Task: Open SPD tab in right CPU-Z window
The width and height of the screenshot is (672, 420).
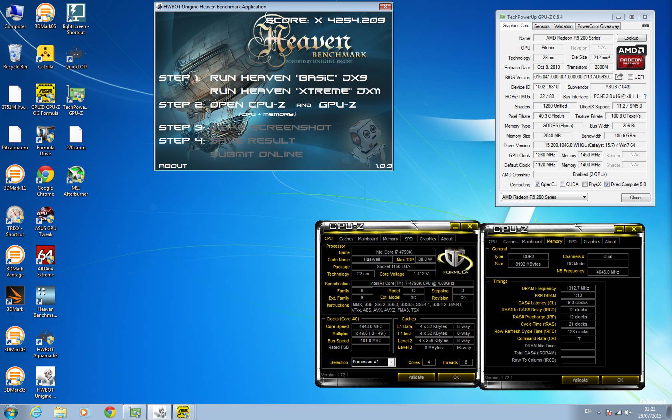Action: click(572, 242)
